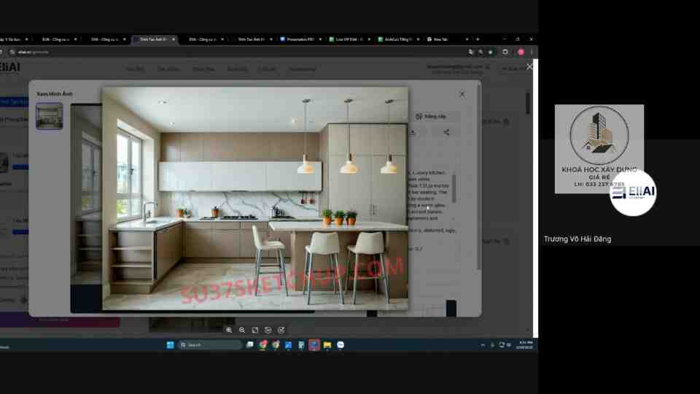
Task: Open the first EliAI navigation menu item
Action: [135, 69]
